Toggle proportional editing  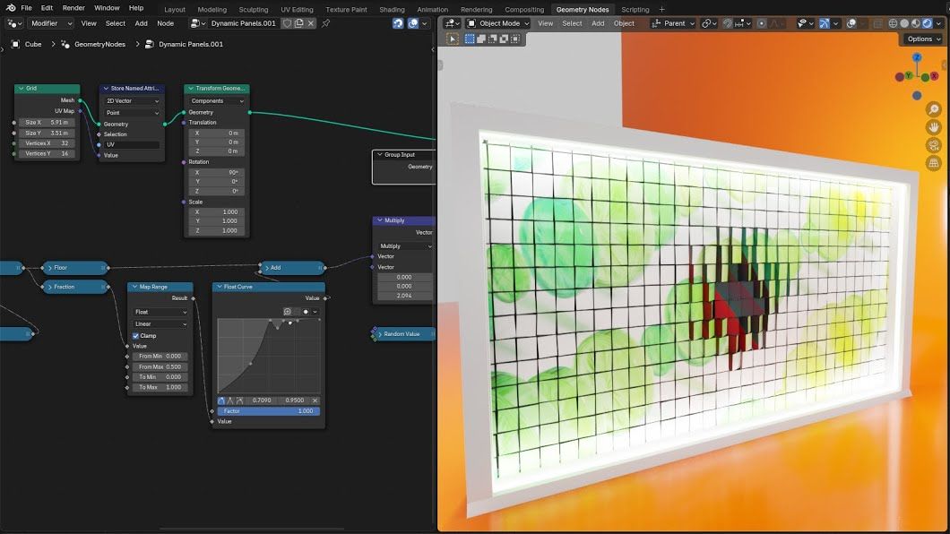click(x=762, y=23)
